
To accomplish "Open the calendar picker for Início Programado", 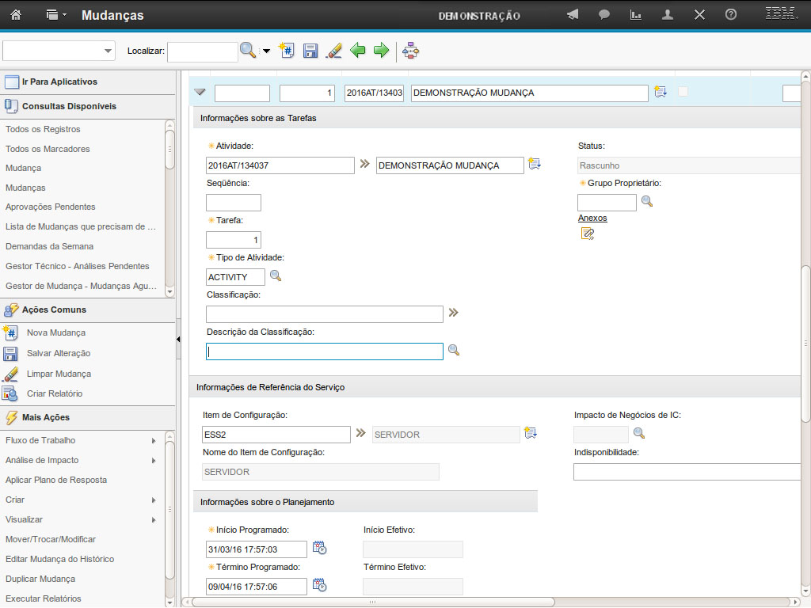I will (319, 548).
